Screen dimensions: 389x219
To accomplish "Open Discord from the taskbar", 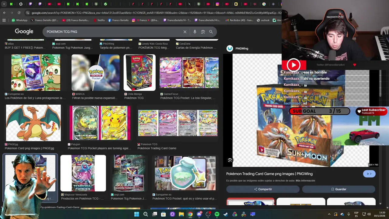I will (199, 214).
